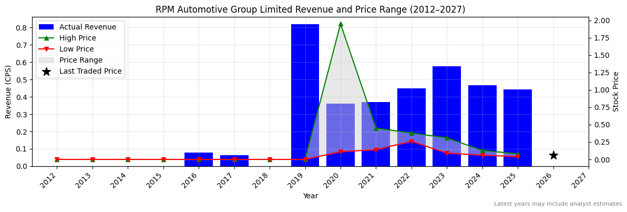This screenshot has height=212, width=627.
Task: Click the 'Stock Price' right axis label
Action: coord(616,92)
